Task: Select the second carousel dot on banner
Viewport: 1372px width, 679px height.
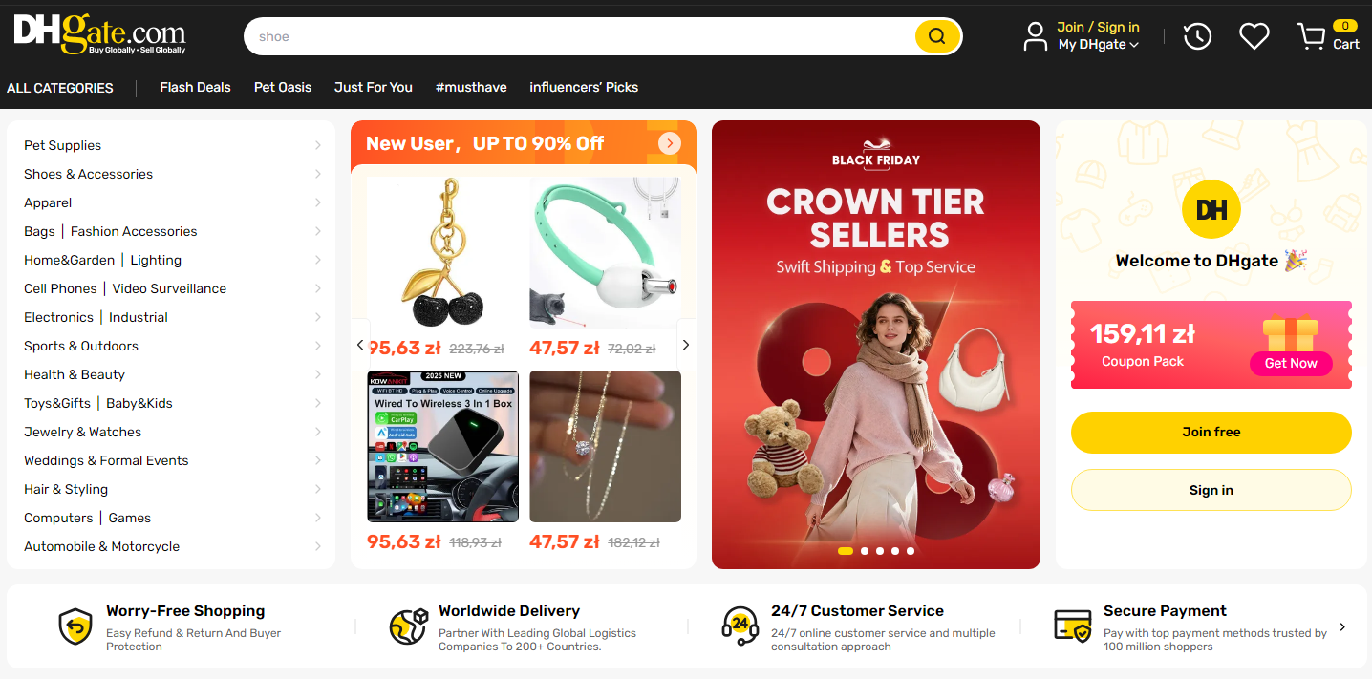Action: (x=865, y=551)
